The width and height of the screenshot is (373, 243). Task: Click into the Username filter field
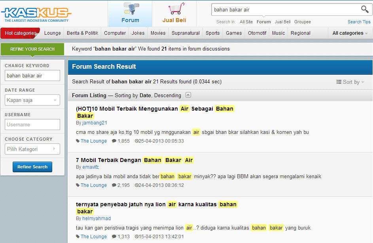coord(32,124)
